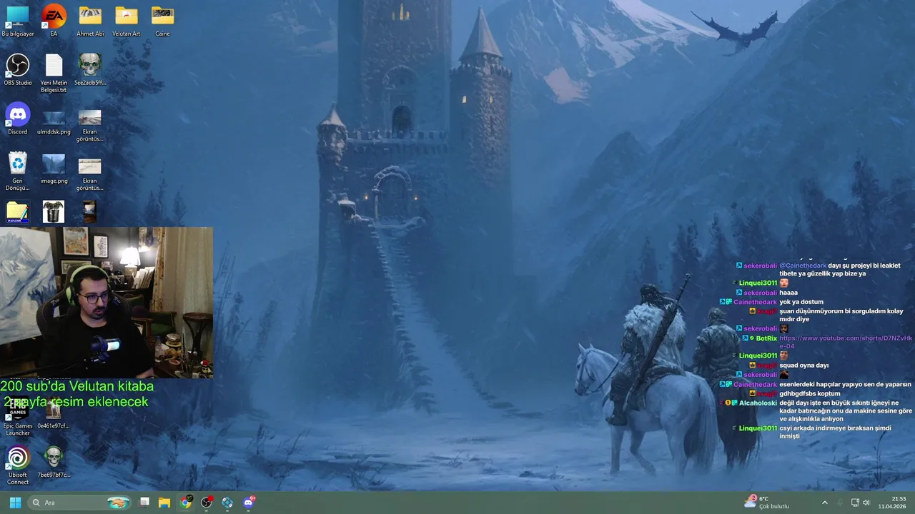Launch the Ubisoft Connect shortcut

tap(18, 465)
